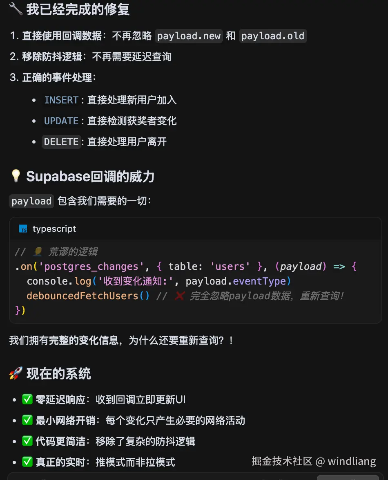Click the TypeScript file icon in code block header
This screenshot has width=388, height=480.
coord(23,229)
